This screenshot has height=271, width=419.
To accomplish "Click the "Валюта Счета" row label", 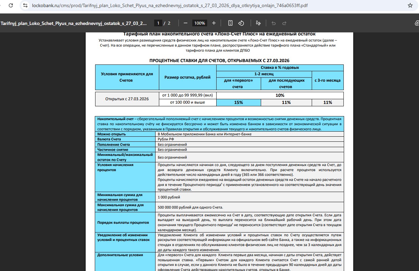I will point(109,139).
